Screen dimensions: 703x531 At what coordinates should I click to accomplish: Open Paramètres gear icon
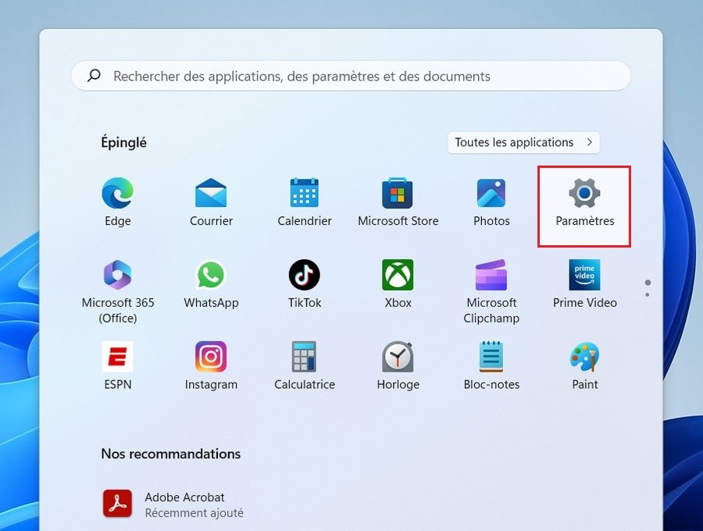tap(584, 193)
